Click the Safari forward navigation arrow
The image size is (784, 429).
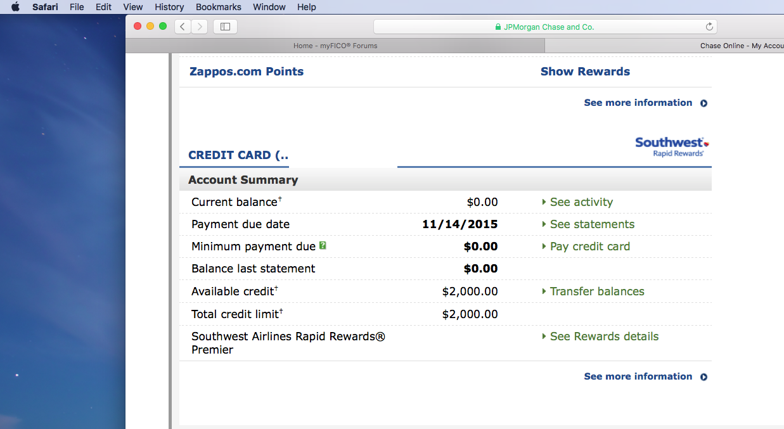200,27
